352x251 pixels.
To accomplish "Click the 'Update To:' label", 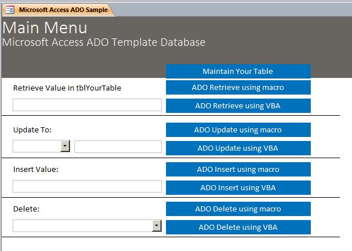I will [x=32, y=130].
